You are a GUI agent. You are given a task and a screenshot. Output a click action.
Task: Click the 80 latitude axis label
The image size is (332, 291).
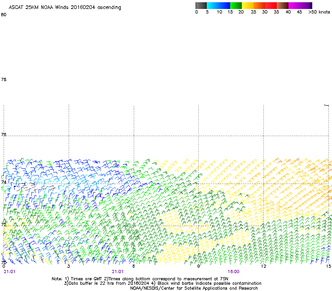tap(4, 15)
